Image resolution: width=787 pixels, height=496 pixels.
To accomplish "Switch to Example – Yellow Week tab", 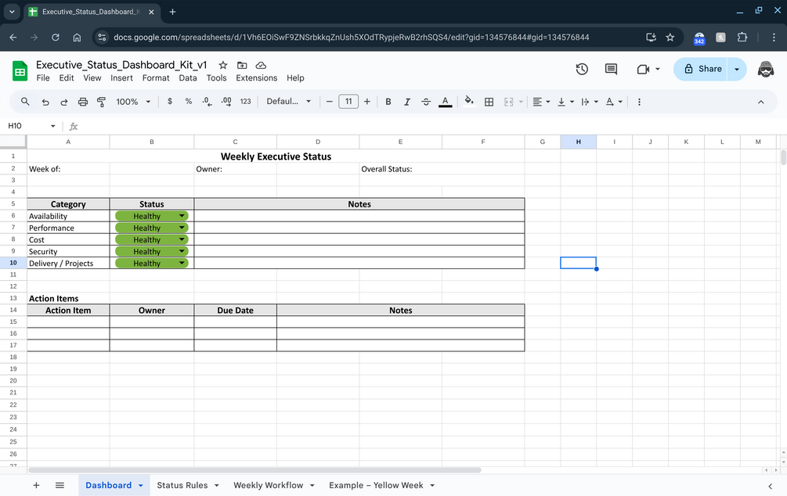I will click(x=376, y=485).
